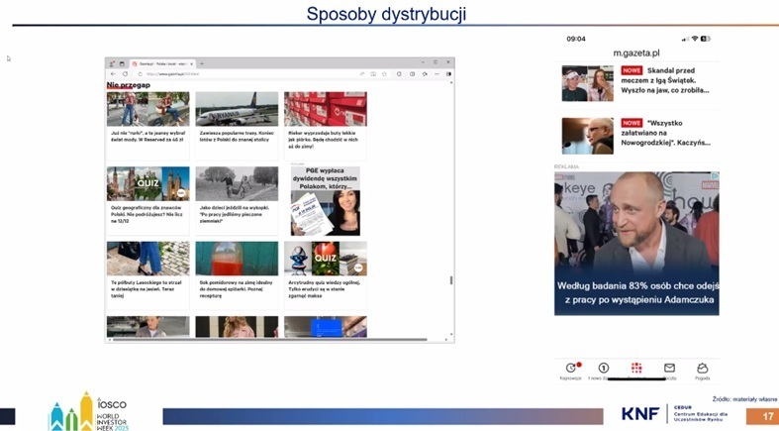
Task: Reload the page in the browser
Action: tap(125, 73)
